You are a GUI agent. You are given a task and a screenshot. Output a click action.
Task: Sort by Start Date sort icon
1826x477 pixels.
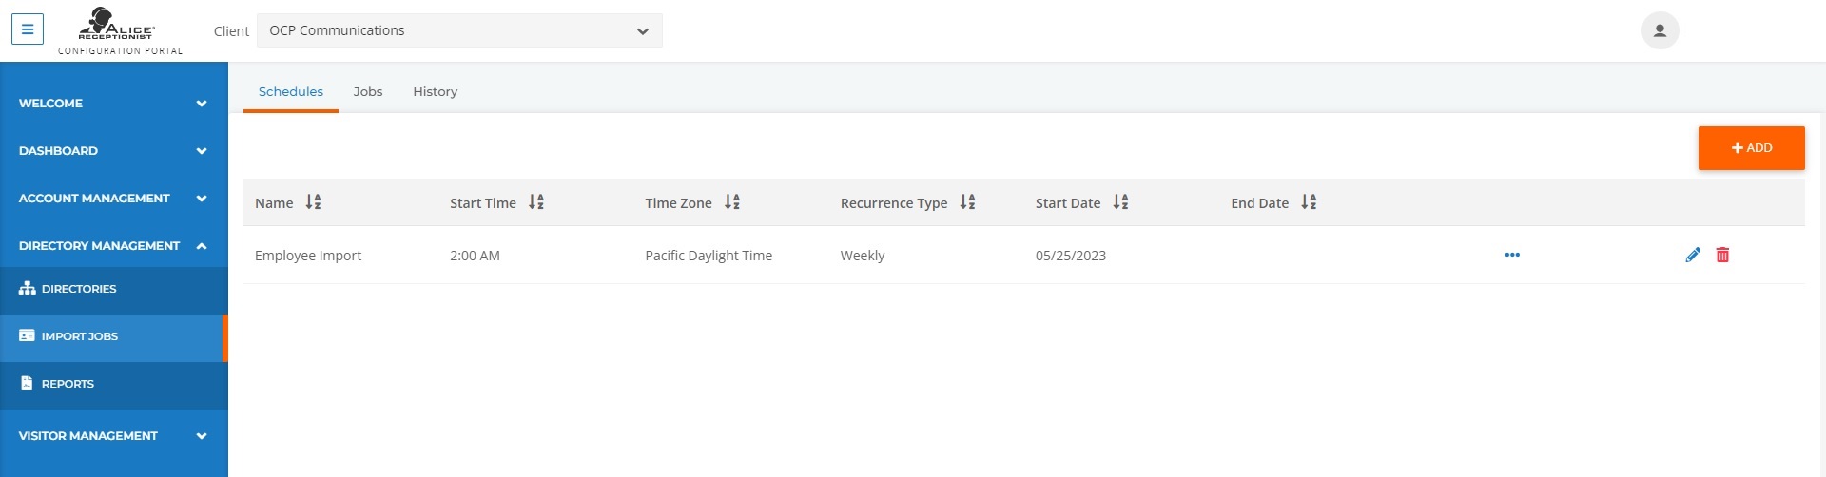click(1120, 202)
